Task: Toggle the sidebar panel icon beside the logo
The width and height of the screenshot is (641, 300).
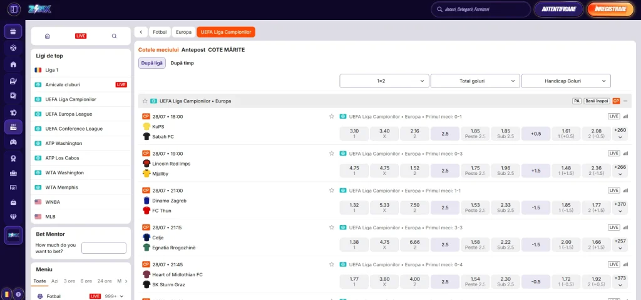Action: click(x=14, y=9)
